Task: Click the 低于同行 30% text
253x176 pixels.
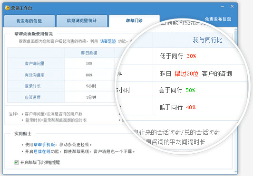Action: (178, 56)
